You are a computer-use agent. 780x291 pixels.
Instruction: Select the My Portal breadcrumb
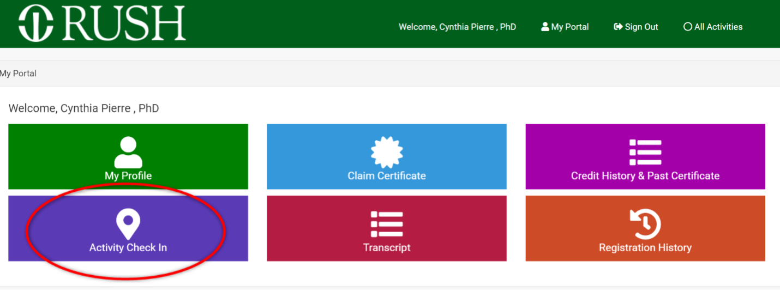coord(19,73)
